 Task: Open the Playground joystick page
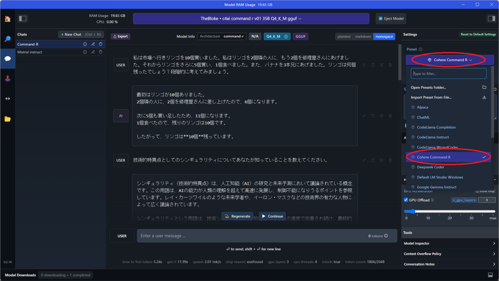coord(7,79)
